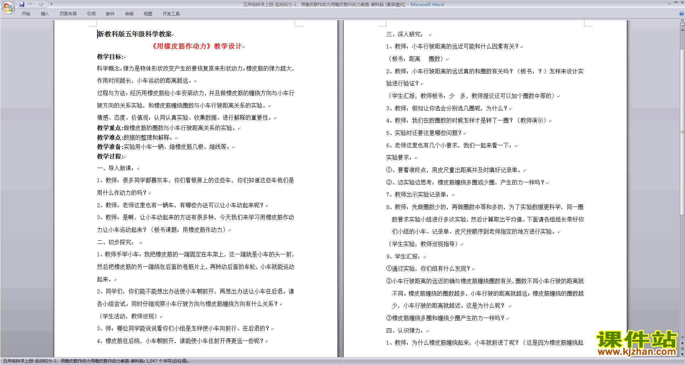Restore down the Word window
Image resolution: width=685 pixels, height=365 pixels.
675,3
